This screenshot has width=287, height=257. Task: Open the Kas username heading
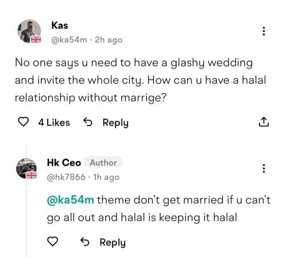point(60,25)
